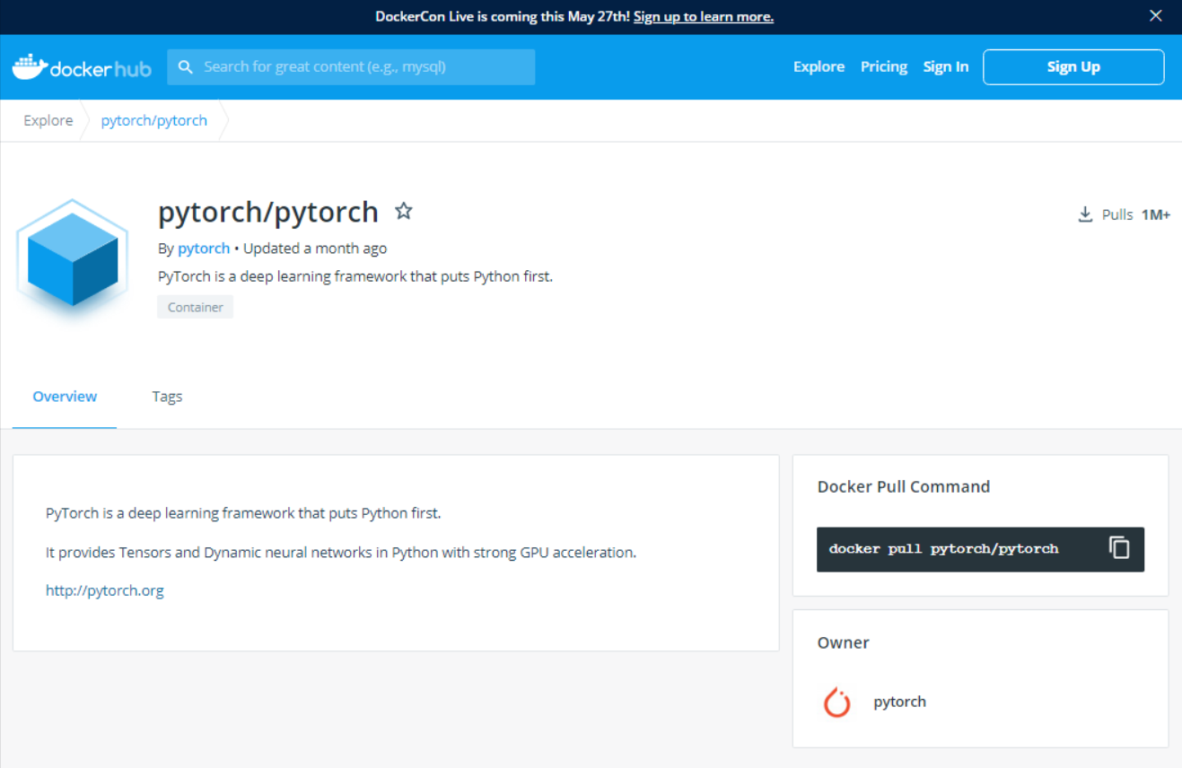Click the PyTorch flame owner logo
This screenshot has width=1182, height=768.
(836, 702)
